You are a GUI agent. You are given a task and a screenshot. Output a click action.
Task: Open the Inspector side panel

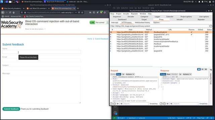(211, 79)
